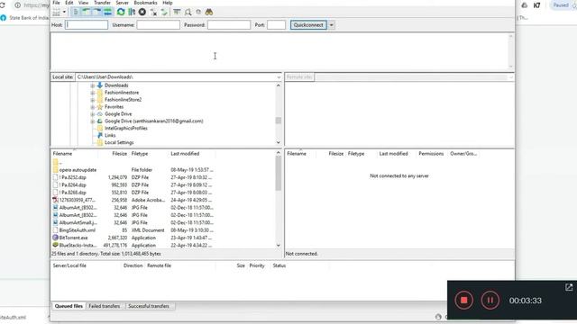Switch to the Failed transfers tab
The width and height of the screenshot is (577, 324).
point(105,306)
